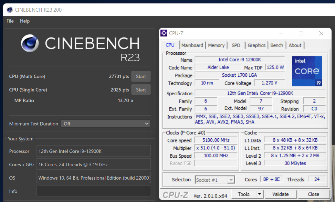Click the Core Voltage value 1.270 V
The height and width of the screenshot is (202, 335).
[269, 83]
